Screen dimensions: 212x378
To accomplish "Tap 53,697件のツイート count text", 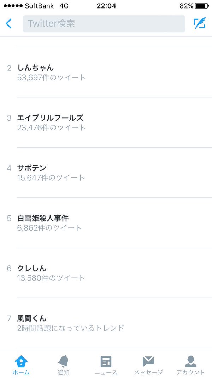I will coord(51,77).
